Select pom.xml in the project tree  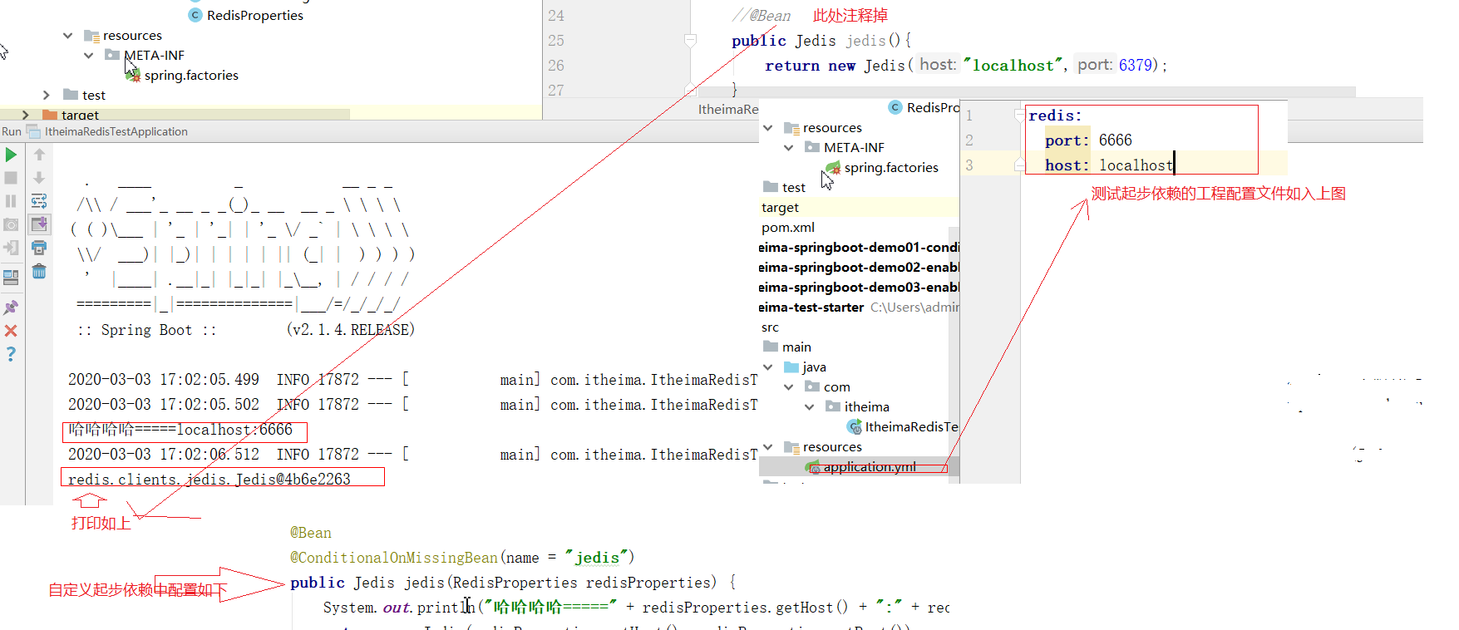787,228
